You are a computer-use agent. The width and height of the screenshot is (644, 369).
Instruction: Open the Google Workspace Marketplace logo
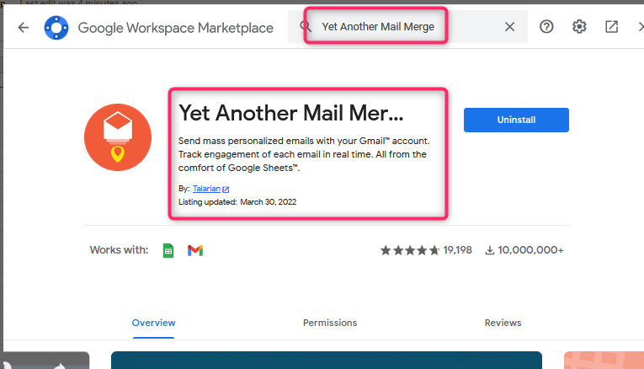coord(56,28)
